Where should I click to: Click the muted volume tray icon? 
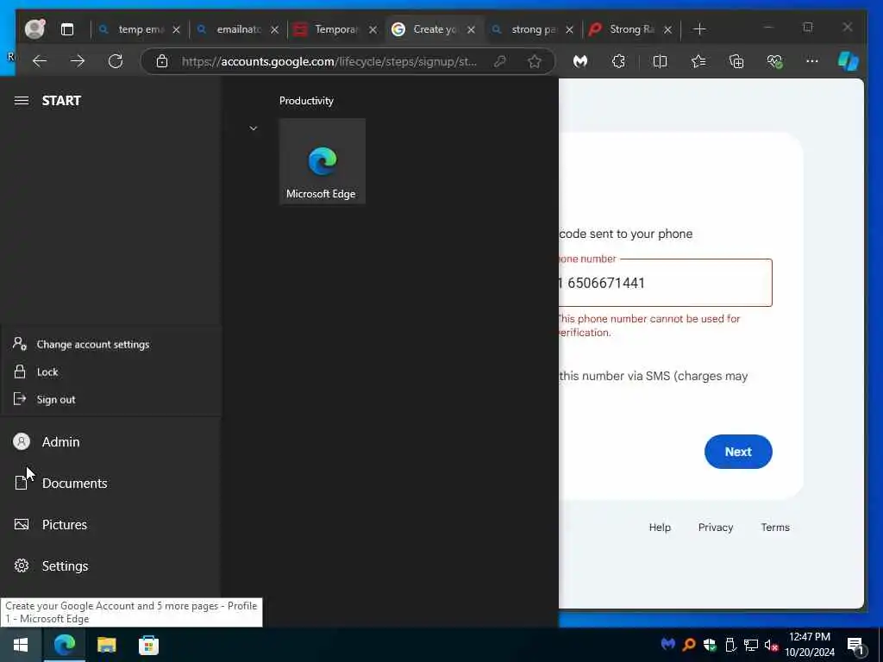pos(772,644)
